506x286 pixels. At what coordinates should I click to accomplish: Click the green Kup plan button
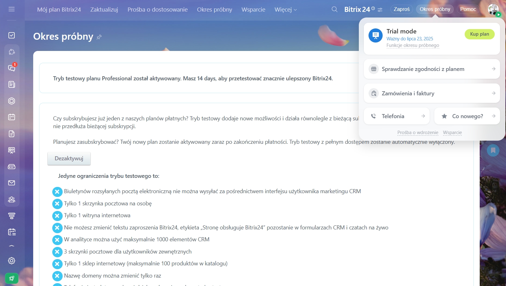(x=479, y=34)
